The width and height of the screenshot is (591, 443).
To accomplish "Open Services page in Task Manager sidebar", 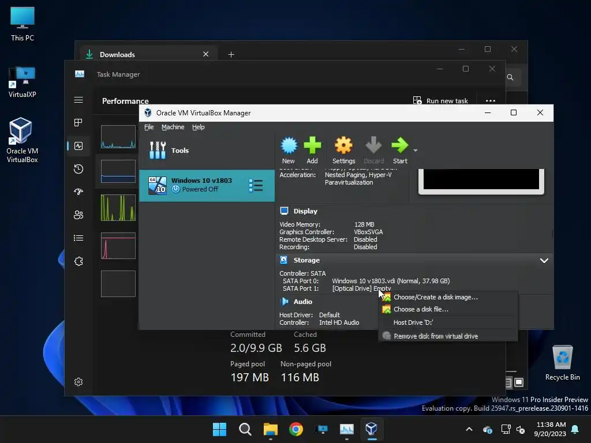I will coord(78,261).
